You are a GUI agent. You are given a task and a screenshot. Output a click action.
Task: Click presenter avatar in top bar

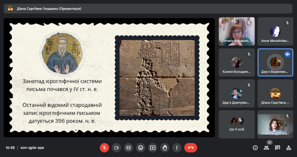click(10, 8)
